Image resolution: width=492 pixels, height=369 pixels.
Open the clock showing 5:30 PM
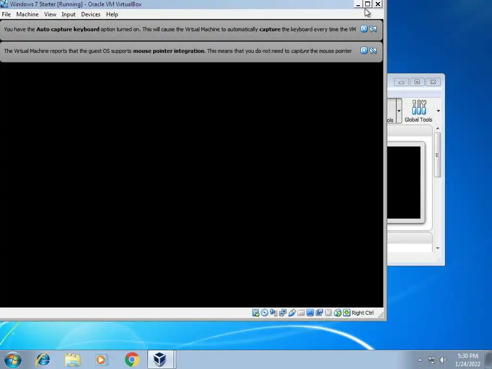pos(467,360)
